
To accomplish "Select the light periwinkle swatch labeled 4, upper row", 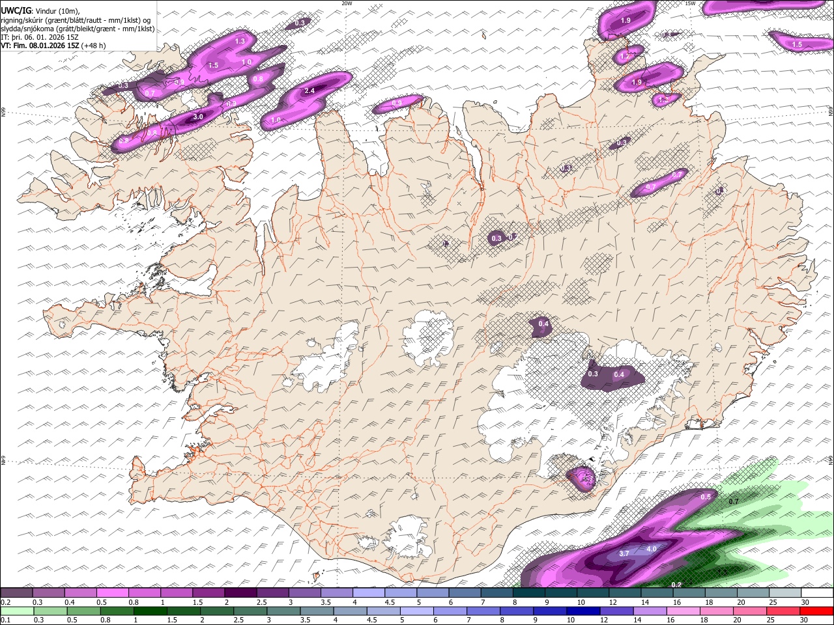I will [x=368, y=592].
